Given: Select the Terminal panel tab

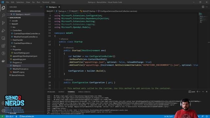Looking at the screenshot, I should (x=71, y=92).
